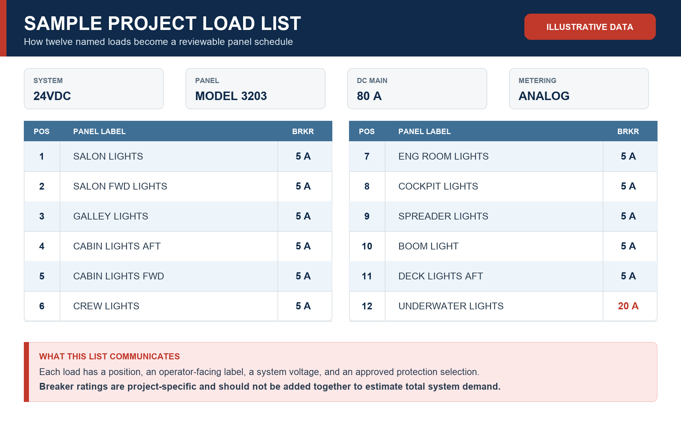Click the right table's POS header
This screenshot has height=422, width=681.
(367, 131)
